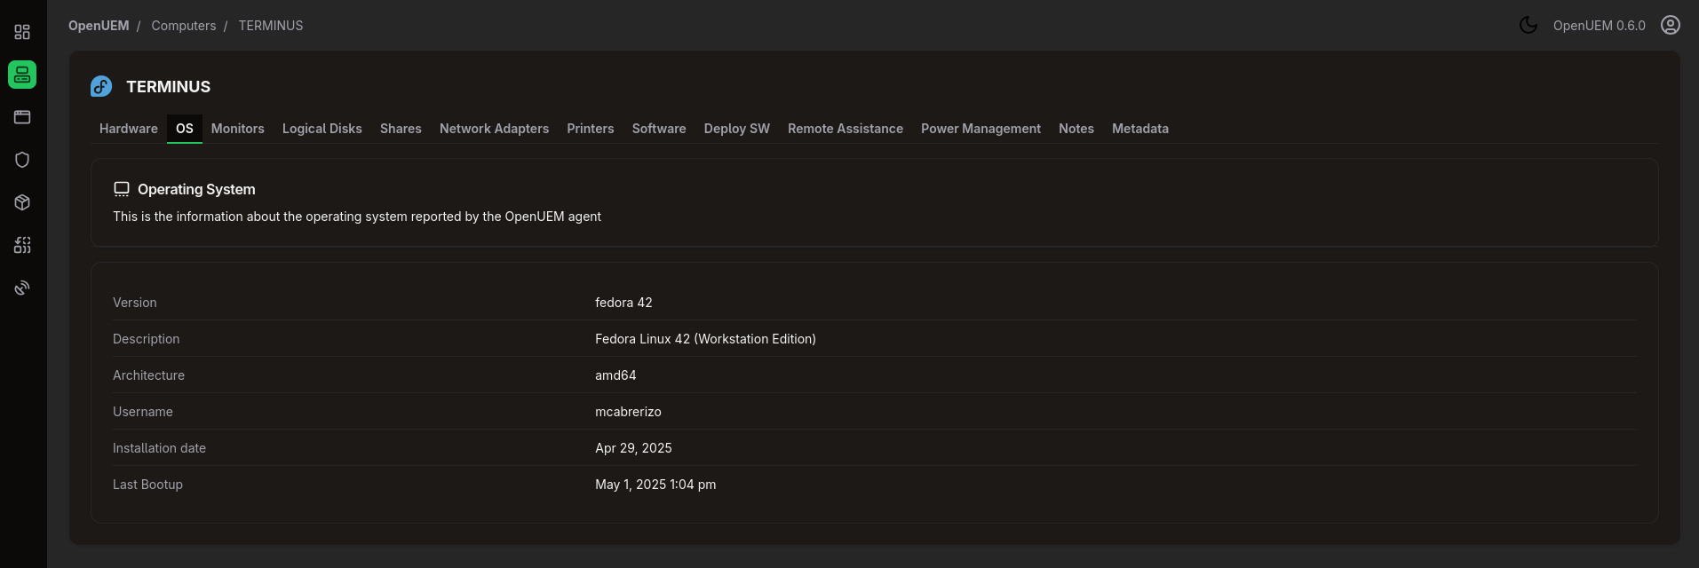The height and width of the screenshot is (568, 1699).
Task: Switch to the Shares tab
Action: pyautogui.click(x=401, y=129)
